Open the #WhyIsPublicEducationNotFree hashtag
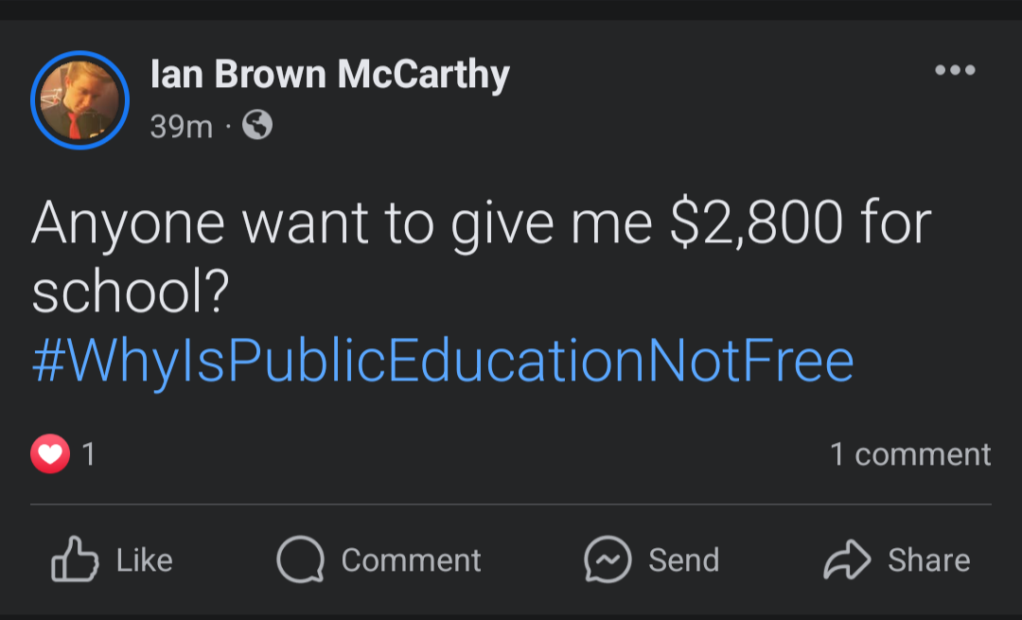Viewport: 1022px width, 620px height. (x=443, y=361)
